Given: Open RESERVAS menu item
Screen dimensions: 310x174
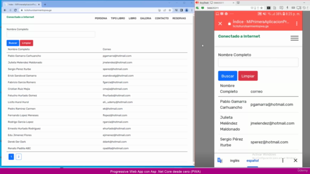Looking at the screenshot, I should [x=179, y=18].
